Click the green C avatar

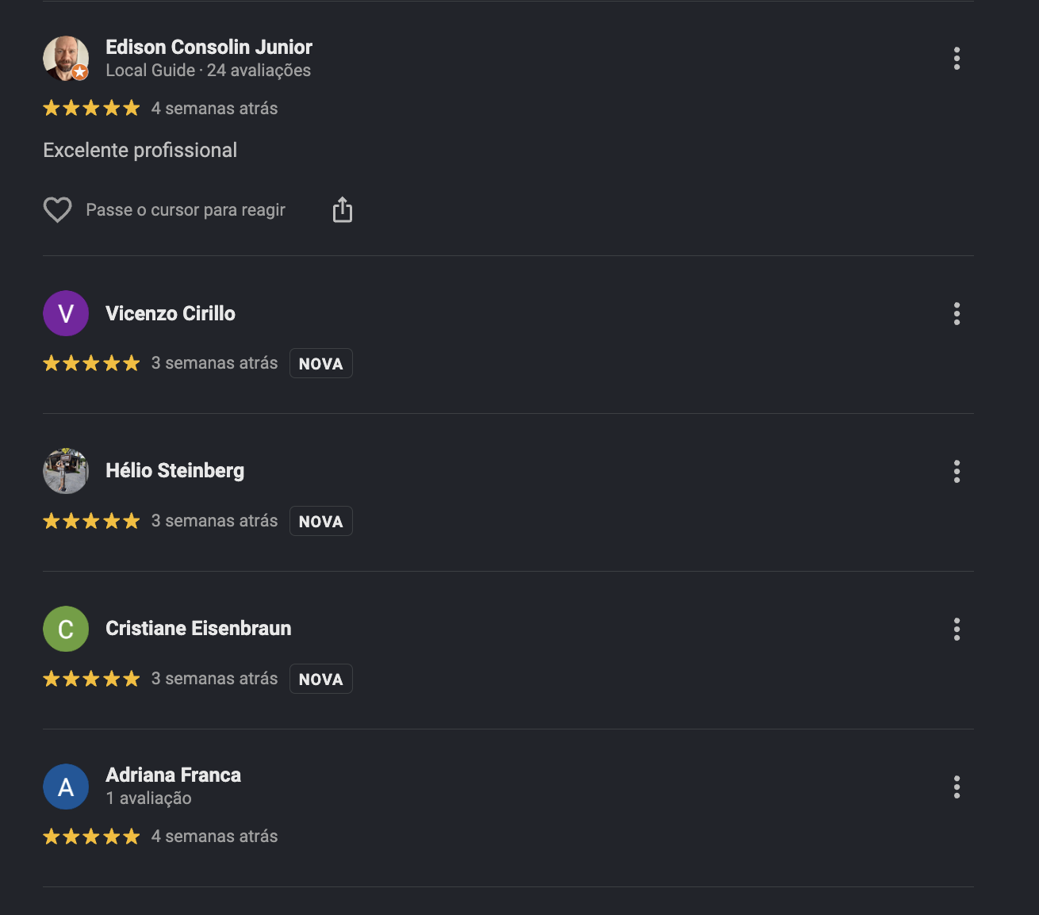66,629
